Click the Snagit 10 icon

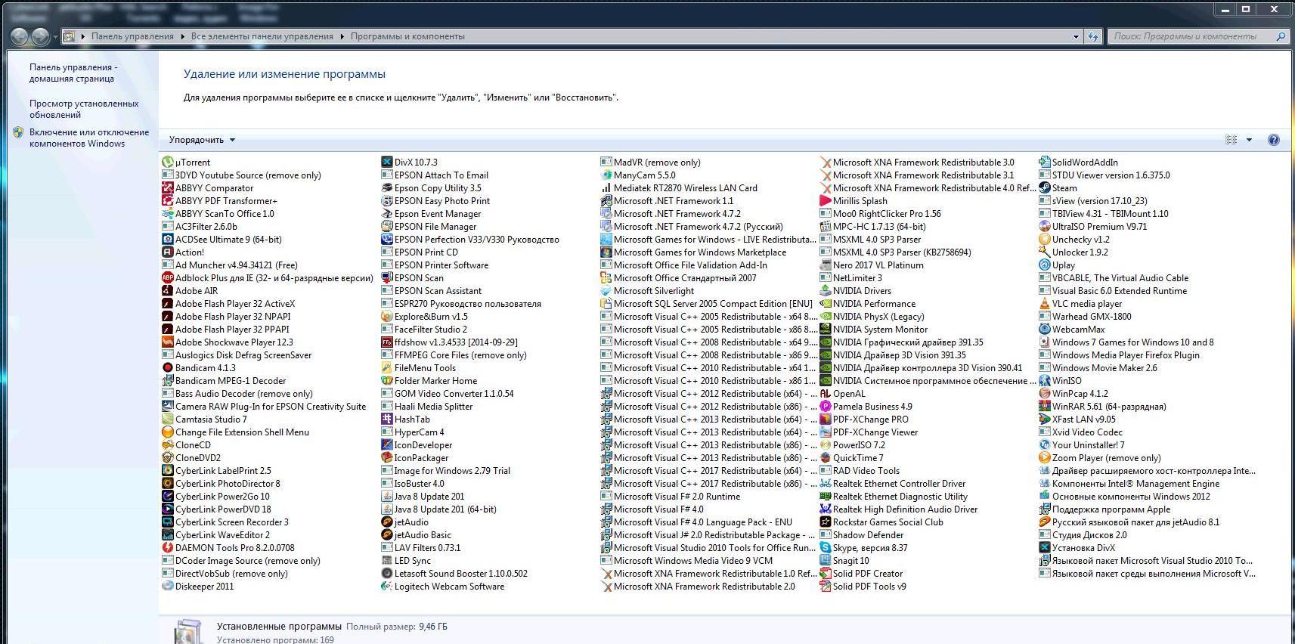[826, 560]
